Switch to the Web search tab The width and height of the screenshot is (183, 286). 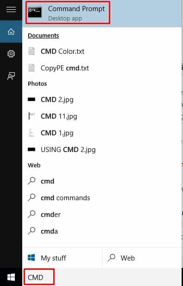pyautogui.click(x=142, y=258)
